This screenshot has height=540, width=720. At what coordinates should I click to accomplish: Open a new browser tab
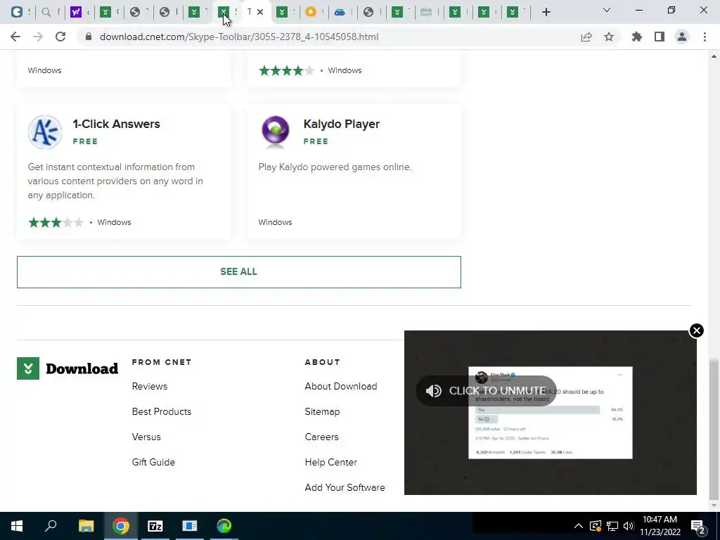coord(546,12)
